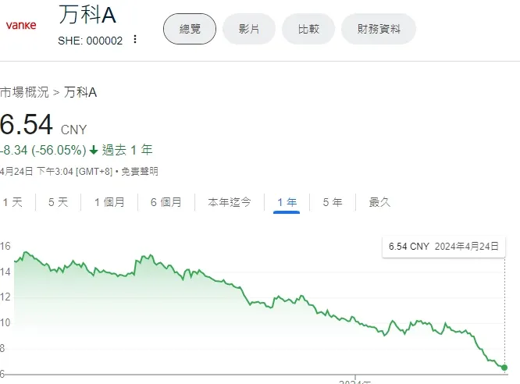Image resolution: width=520 pixels, height=384 pixels.
Task: Select the 總覽 tab
Action: (x=190, y=29)
